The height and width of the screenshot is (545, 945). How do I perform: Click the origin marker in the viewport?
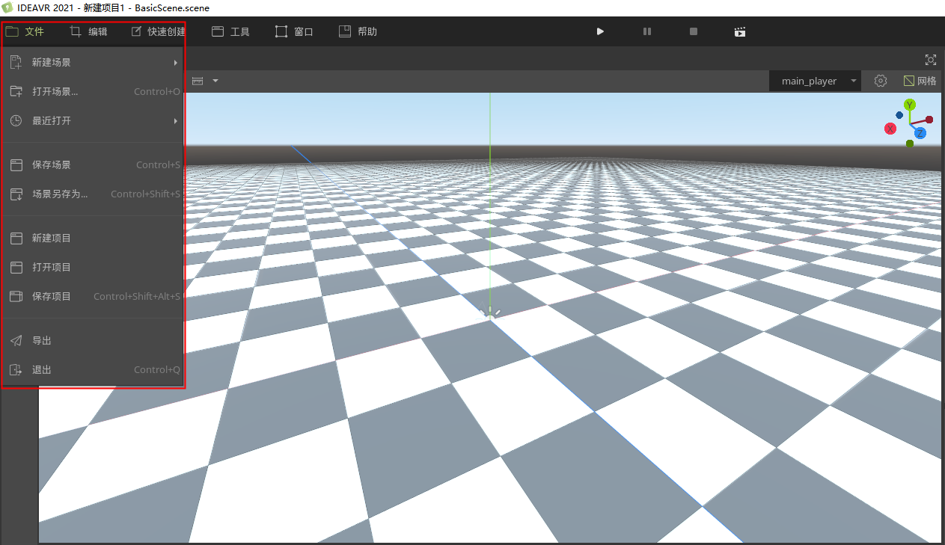490,314
